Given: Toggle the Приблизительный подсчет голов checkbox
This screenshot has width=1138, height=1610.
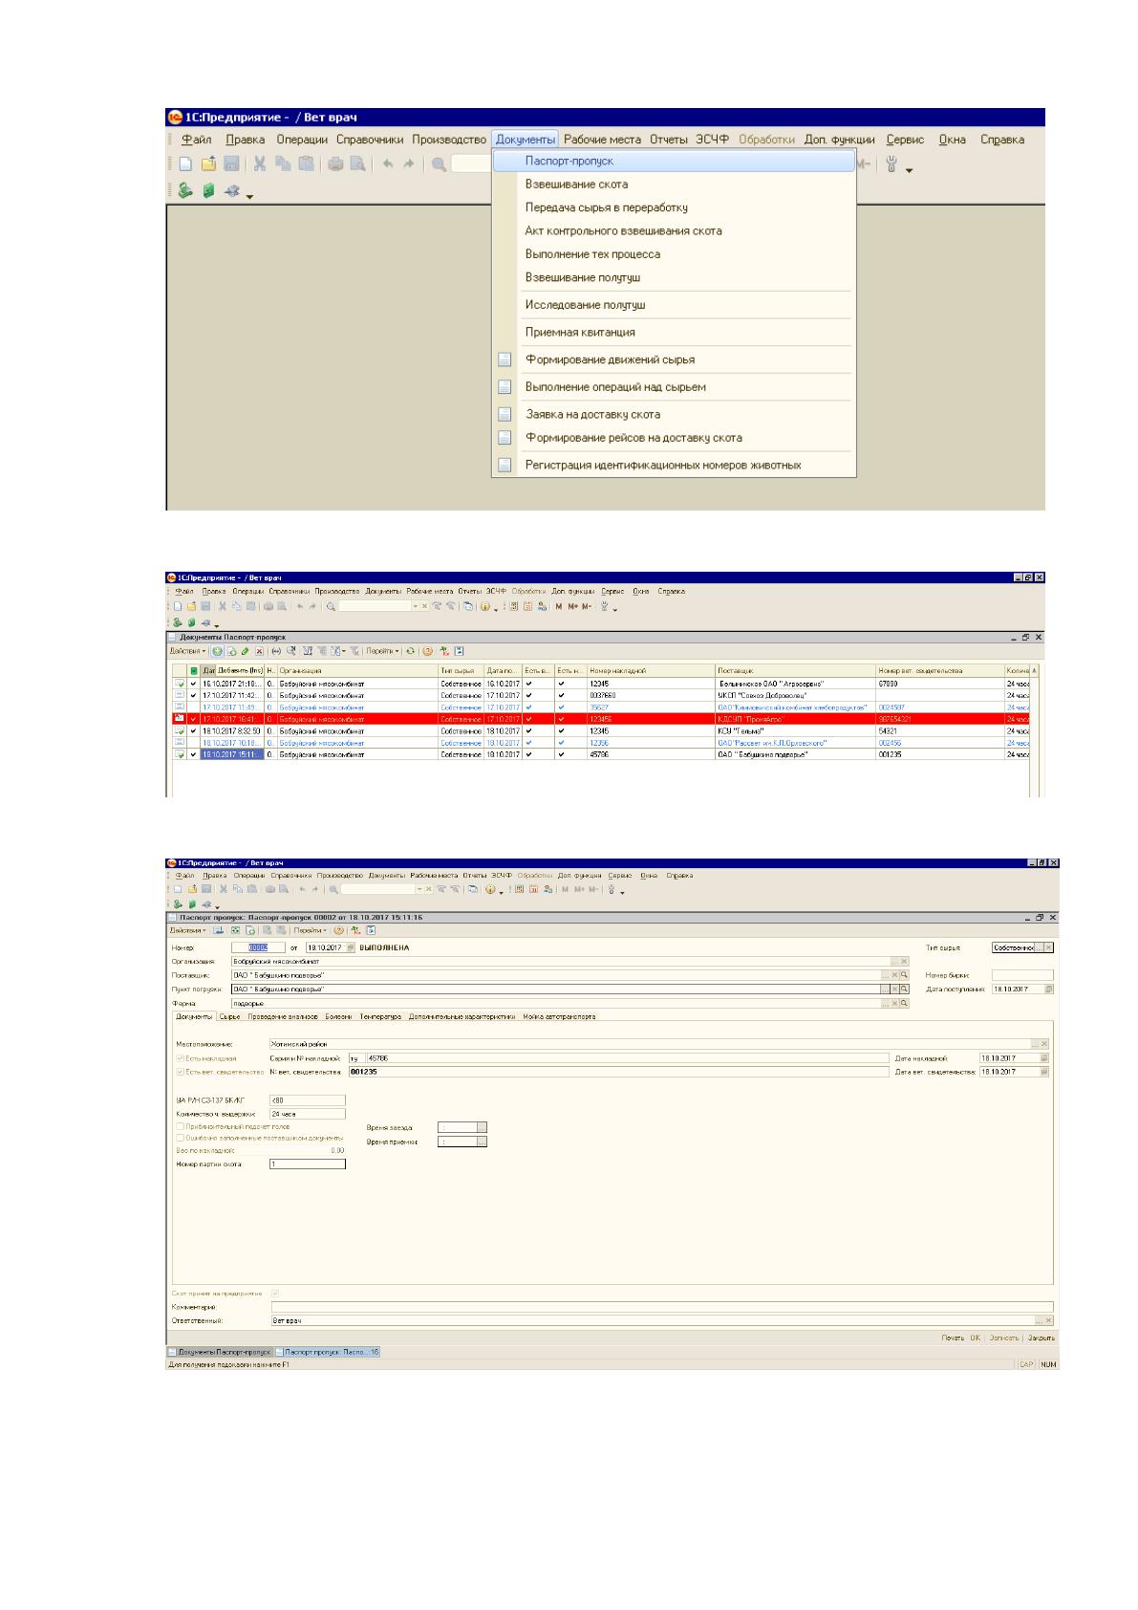Looking at the screenshot, I should [180, 1126].
